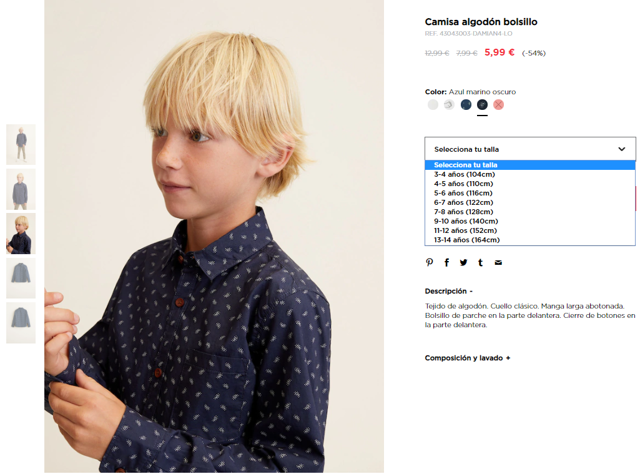
Task: Click the size dropdown chevron arrow
Action: tap(622, 149)
